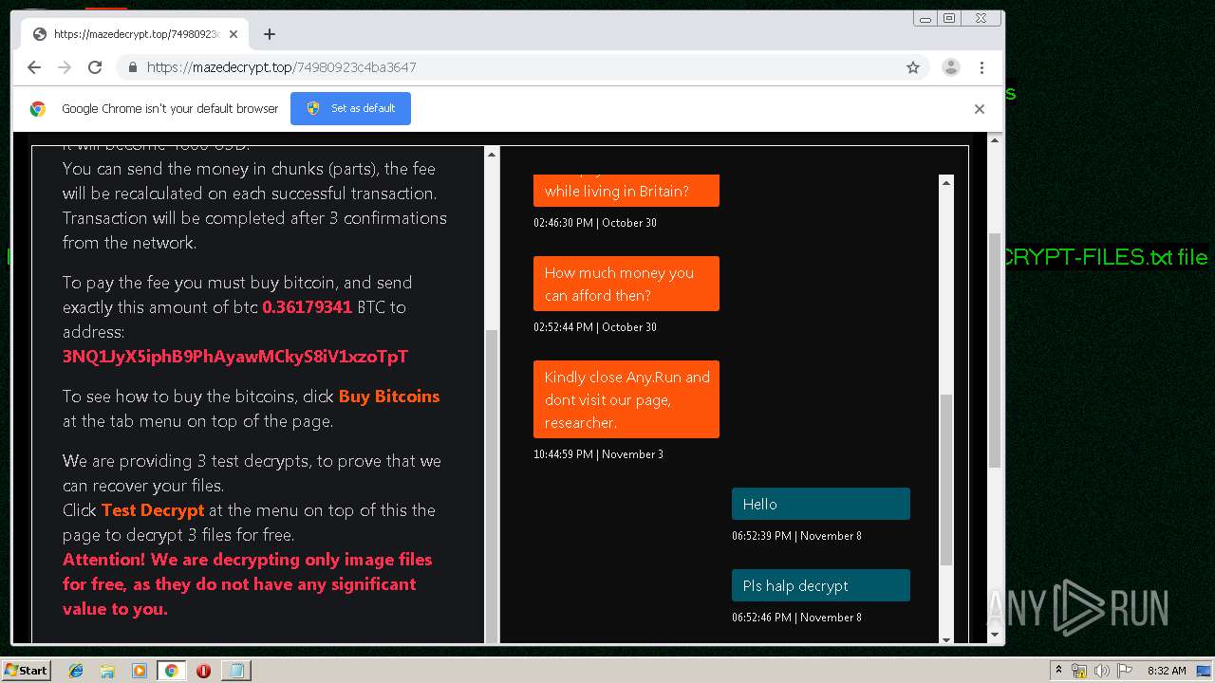Click the chat panel scrollbar up arrow
The image size is (1215, 683).
946,182
